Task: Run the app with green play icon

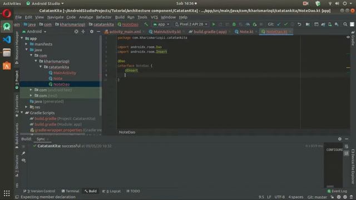Action: 214,24
